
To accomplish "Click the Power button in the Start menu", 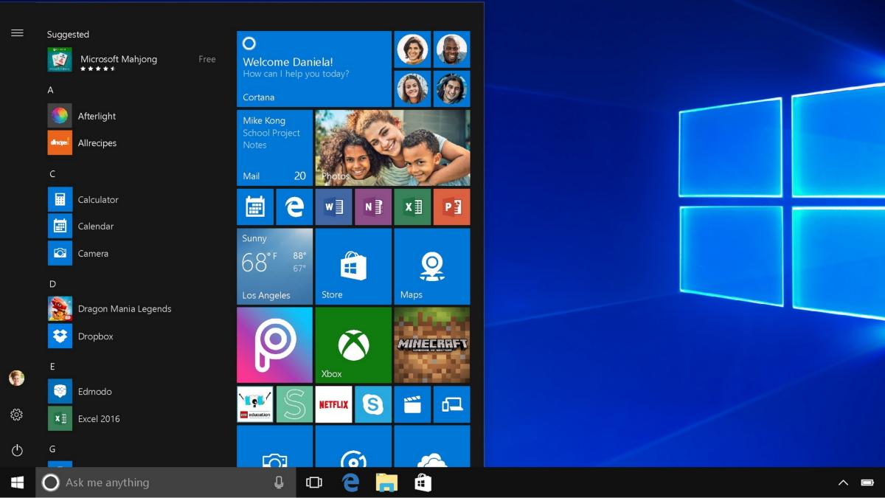I will tap(17, 450).
